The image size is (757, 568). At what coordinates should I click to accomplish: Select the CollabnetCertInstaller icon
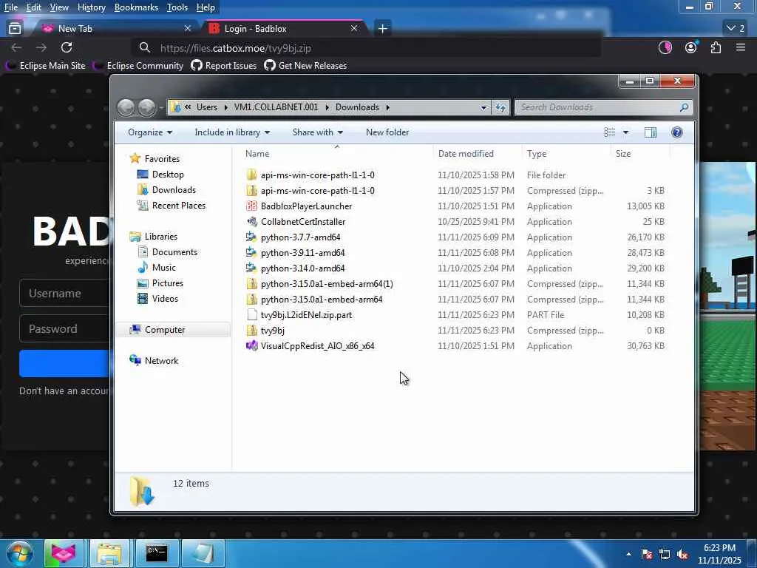coord(251,222)
